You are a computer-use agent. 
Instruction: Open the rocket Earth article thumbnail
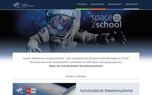pos(44,89)
